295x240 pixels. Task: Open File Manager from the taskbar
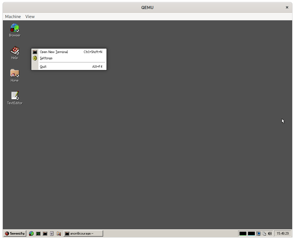coord(58,234)
